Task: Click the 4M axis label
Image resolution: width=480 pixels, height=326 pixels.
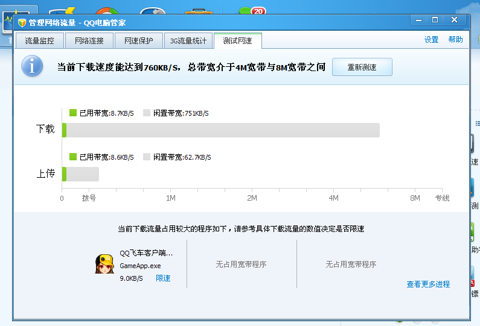Action: click(334, 198)
